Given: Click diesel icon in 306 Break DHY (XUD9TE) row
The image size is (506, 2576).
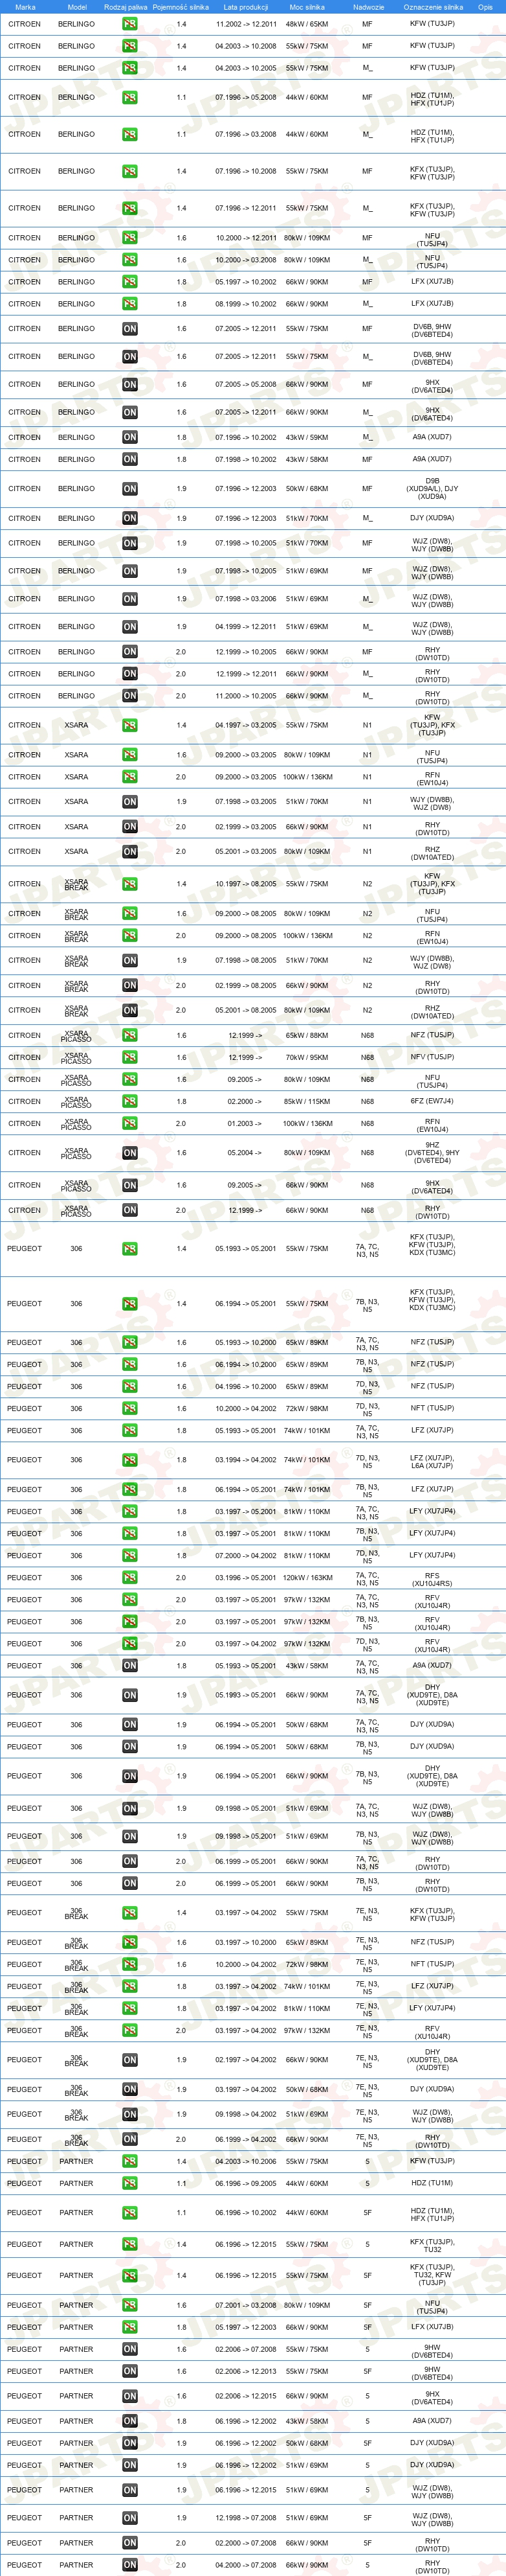Looking at the screenshot, I should click(x=130, y=2060).
